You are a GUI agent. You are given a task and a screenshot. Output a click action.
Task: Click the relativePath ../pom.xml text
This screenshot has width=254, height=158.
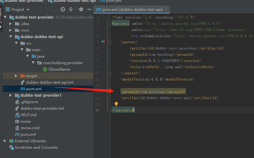point(171,67)
